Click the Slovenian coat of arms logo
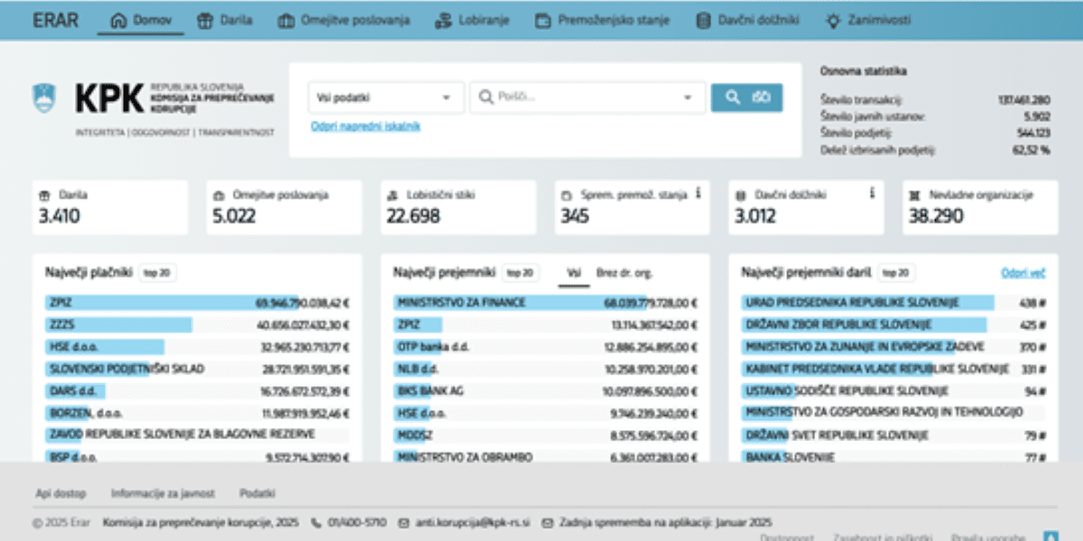Viewport: 1083px width, 541px height. tap(43, 97)
